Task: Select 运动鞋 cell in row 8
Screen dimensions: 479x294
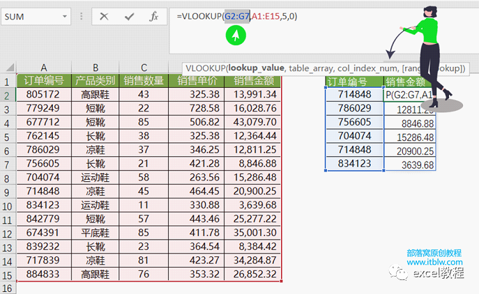Action: pyautogui.click(x=96, y=178)
